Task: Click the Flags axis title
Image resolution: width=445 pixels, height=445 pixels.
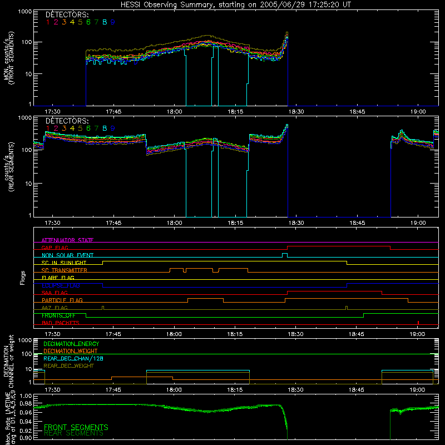Action: tap(23, 278)
